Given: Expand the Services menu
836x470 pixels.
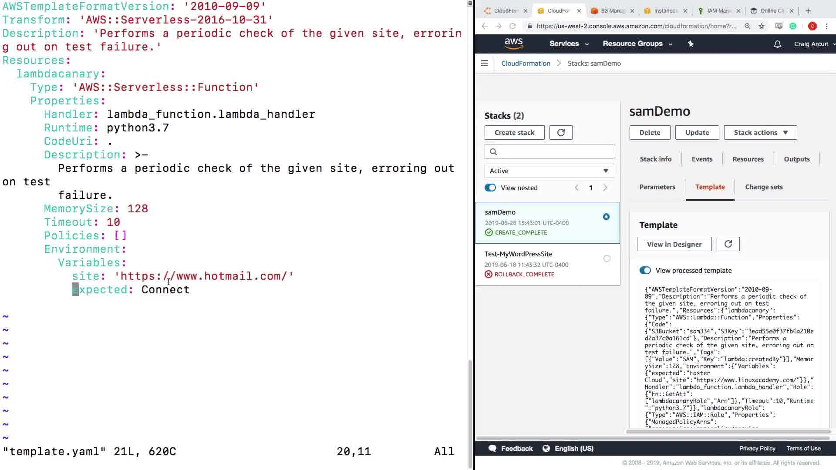Looking at the screenshot, I should (569, 44).
